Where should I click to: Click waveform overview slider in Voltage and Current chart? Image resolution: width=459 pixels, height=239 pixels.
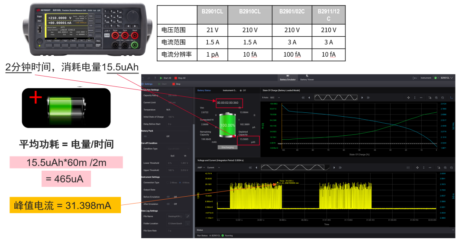293,167
